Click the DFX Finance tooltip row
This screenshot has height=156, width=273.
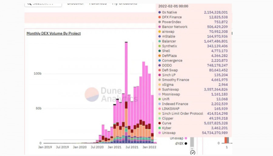point(193,17)
